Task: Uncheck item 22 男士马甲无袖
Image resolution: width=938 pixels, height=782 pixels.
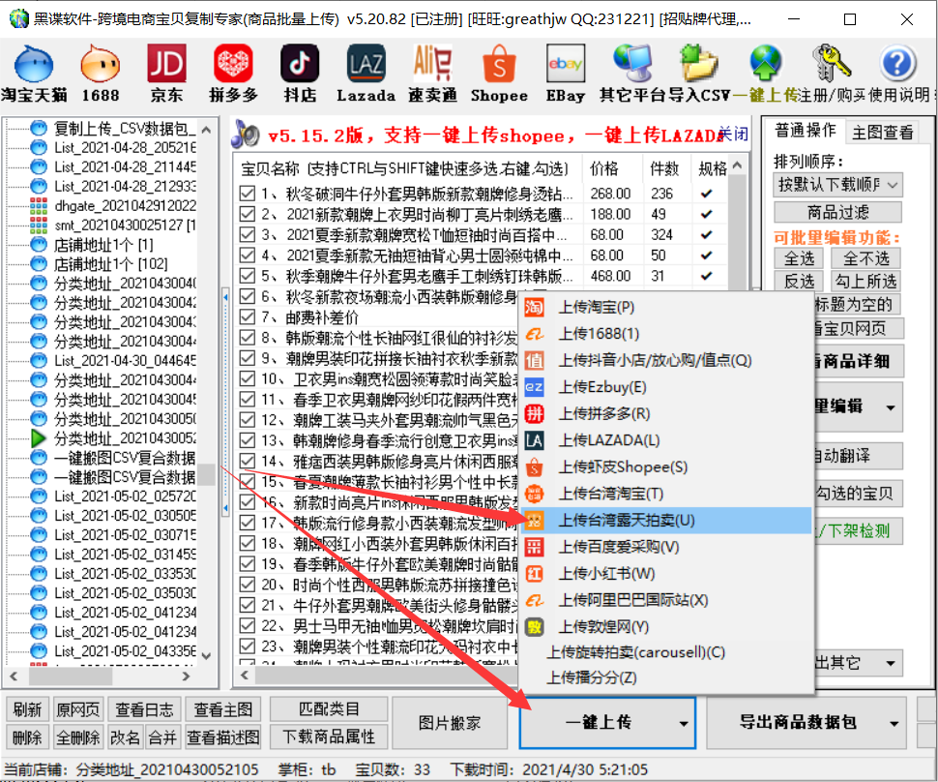Action: (x=247, y=626)
